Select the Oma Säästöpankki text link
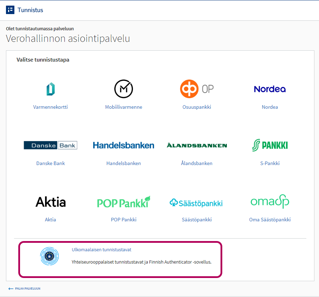 pyautogui.click(x=270, y=220)
